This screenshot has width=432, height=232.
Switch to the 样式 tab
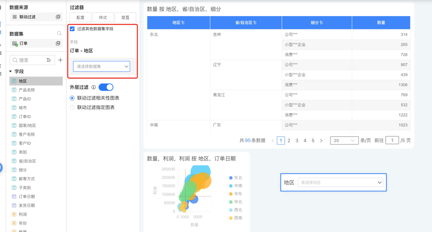pyautogui.click(x=103, y=17)
